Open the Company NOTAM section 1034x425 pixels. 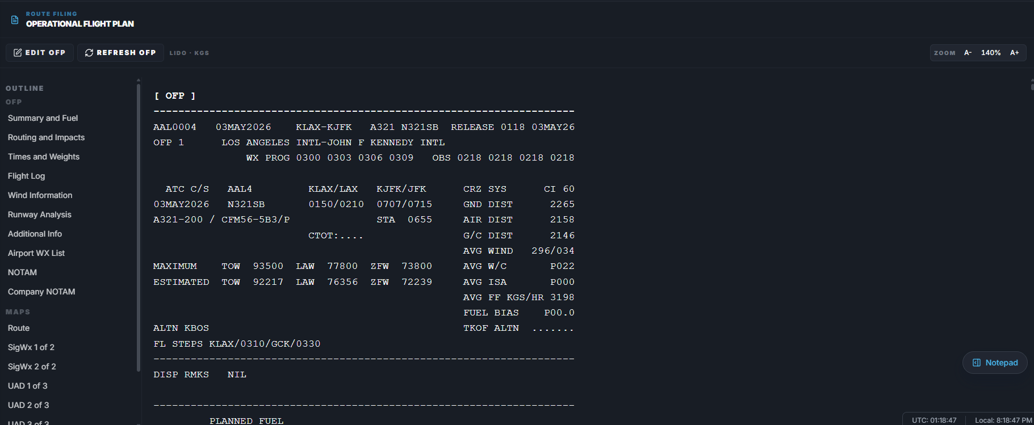[41, 292]
